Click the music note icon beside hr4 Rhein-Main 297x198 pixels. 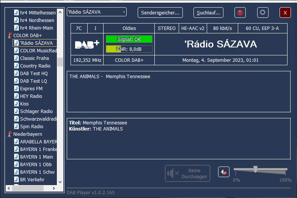(x=16, y=28)
